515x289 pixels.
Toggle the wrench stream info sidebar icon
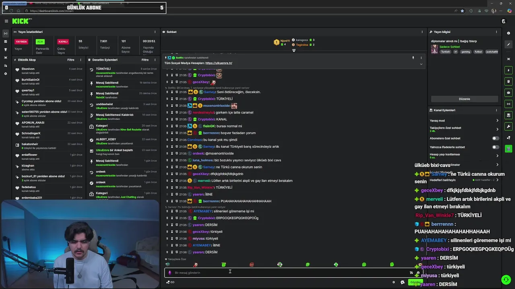pos(509,126)
